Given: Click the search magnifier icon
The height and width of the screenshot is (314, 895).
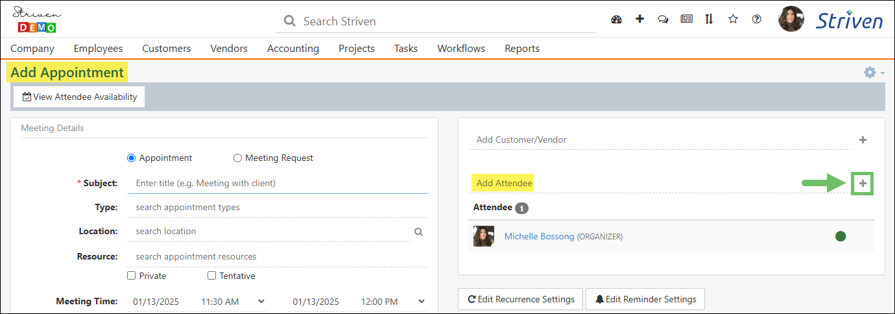Looking at the screenshot, I should [290, 21].
